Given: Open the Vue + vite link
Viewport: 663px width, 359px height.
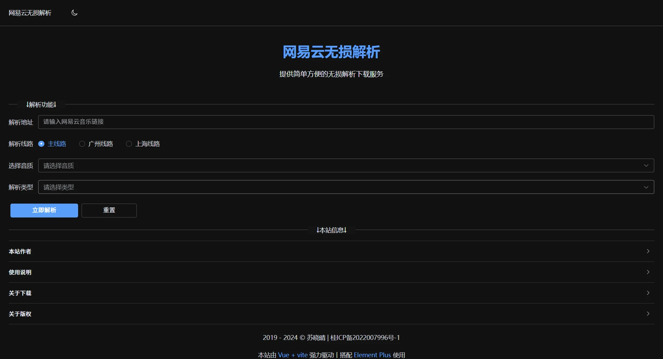Looking at the screenshot, I should (293, 355).
